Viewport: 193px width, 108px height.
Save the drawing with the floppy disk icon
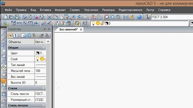click(17, 17)
